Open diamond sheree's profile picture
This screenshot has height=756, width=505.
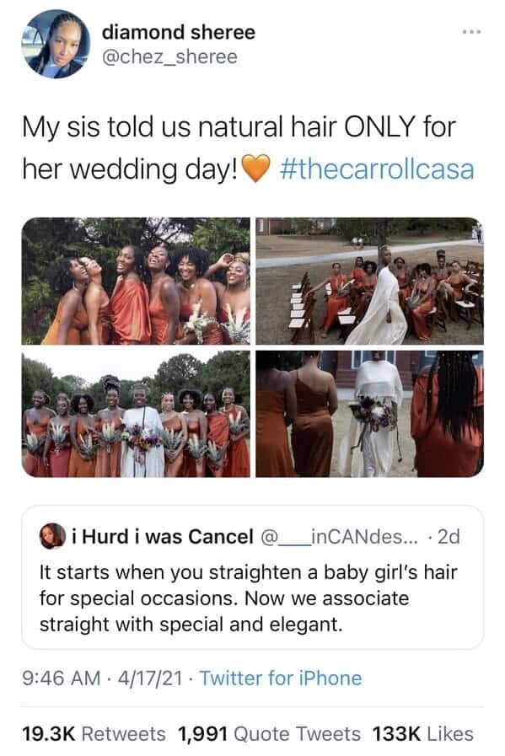pos(56,44)
